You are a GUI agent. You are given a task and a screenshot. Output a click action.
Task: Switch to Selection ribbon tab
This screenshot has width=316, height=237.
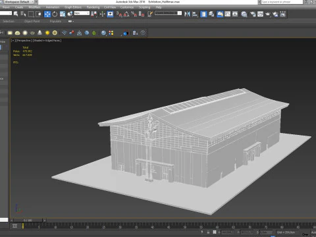tap(9, 21)
